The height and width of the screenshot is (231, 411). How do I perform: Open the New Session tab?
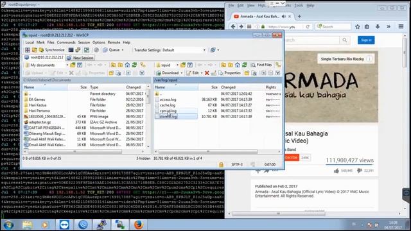tap(80, 58)
